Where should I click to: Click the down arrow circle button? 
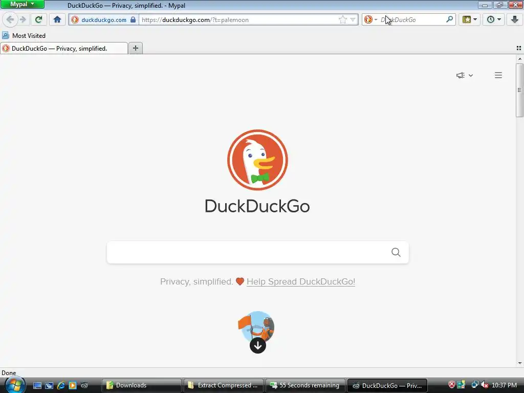point(258,345)
